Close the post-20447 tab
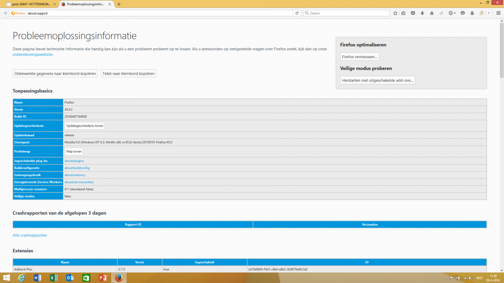504x283 pixels. pyautogui.click(x=54, y=4)
